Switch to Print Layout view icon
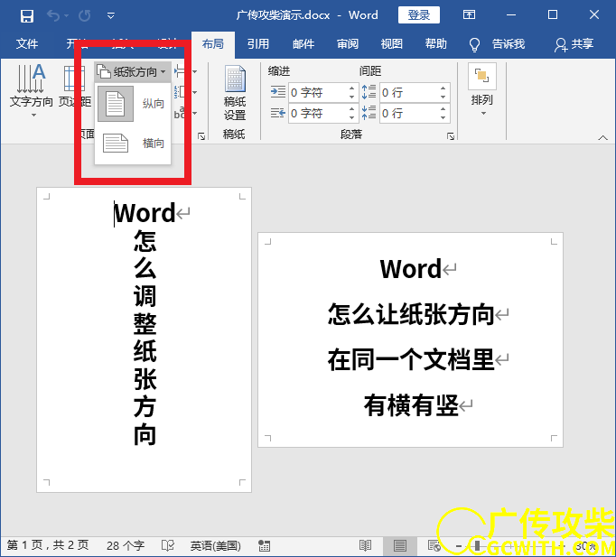 [400, 545]
